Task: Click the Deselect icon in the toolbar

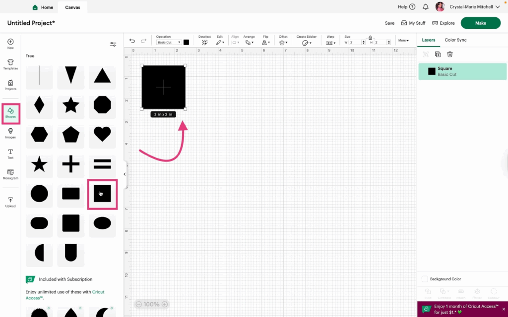Action: tap(204, 43)
